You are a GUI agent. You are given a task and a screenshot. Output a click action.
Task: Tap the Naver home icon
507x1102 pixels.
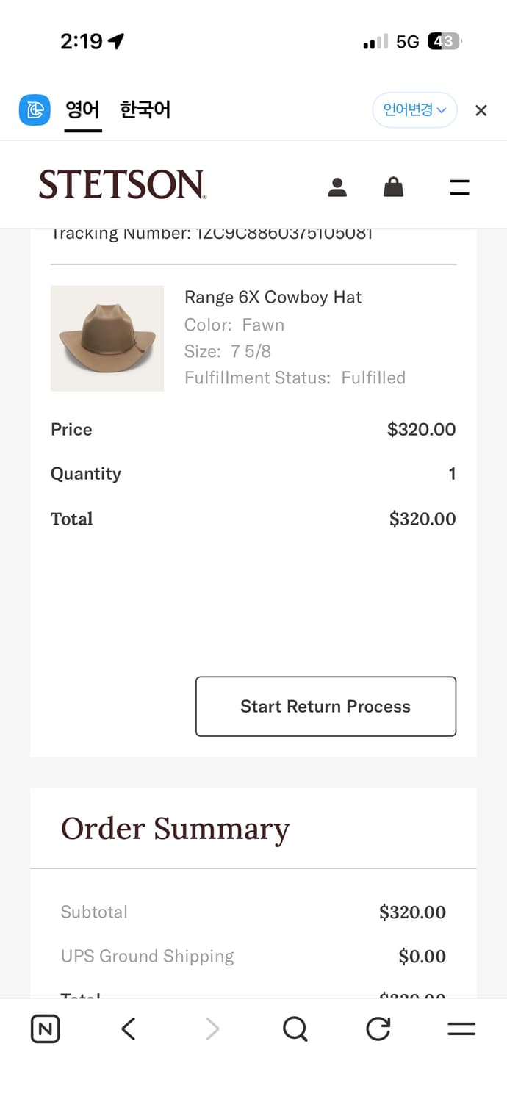[46, 1029]
